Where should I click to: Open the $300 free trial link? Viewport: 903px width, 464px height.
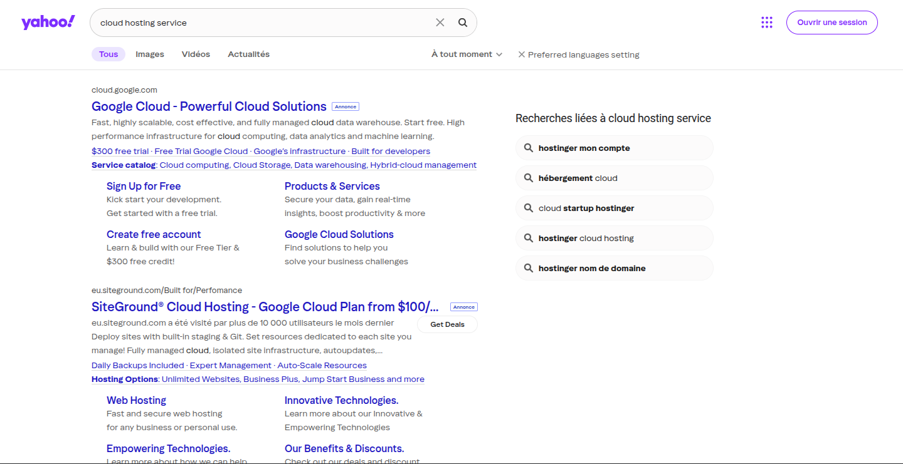120,152
